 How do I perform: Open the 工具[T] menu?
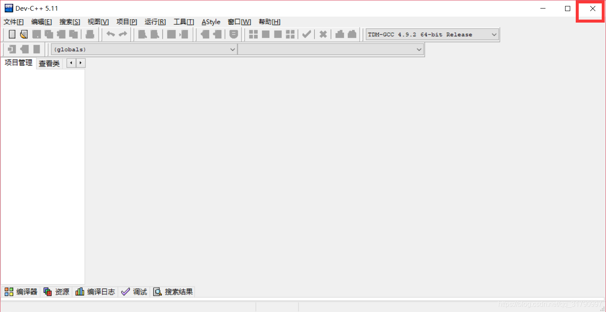[184, 22]
